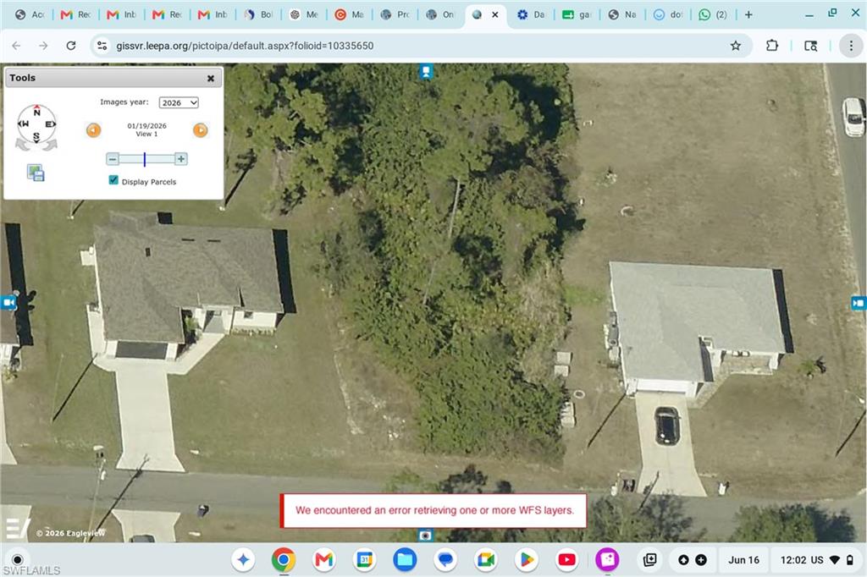Close the Tools panel
Image resolution: width=867 pixels, height=577 pixels.
tap(211, 79)
